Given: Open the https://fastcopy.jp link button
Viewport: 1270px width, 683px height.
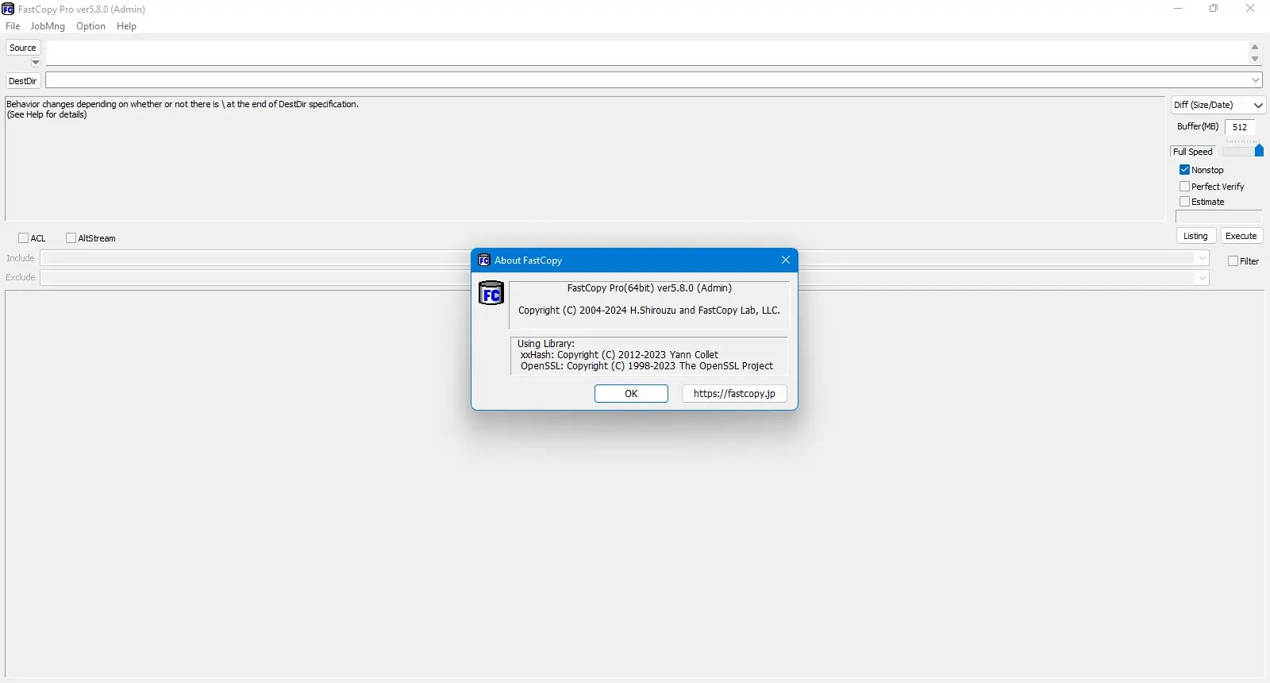Looking at the screenshot, I should click(734, 394).
